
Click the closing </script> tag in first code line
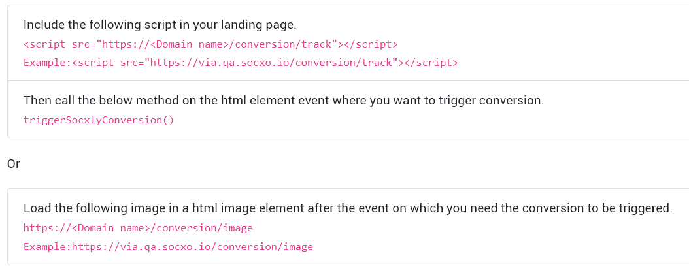[371, 44]
